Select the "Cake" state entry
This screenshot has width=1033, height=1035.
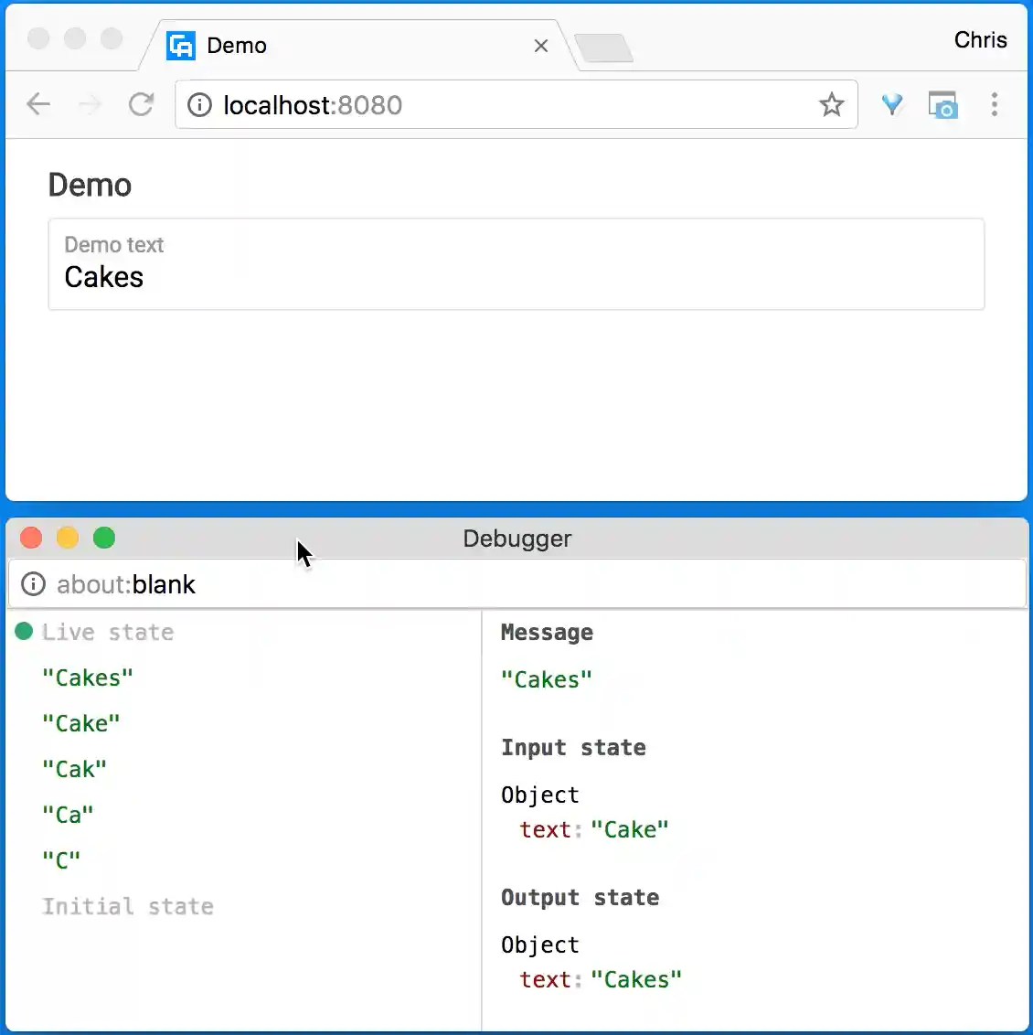pos(80,722)
